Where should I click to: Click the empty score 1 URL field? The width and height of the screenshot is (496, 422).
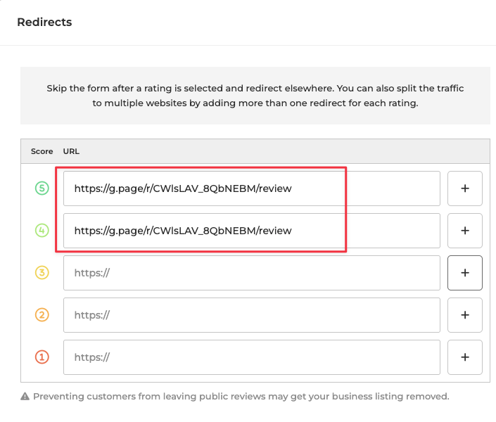[x=251, y=357]
